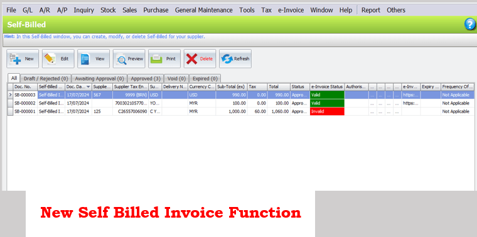Screen dimensions: 477x237
Task: Click the Preview button
Action: 129,59
